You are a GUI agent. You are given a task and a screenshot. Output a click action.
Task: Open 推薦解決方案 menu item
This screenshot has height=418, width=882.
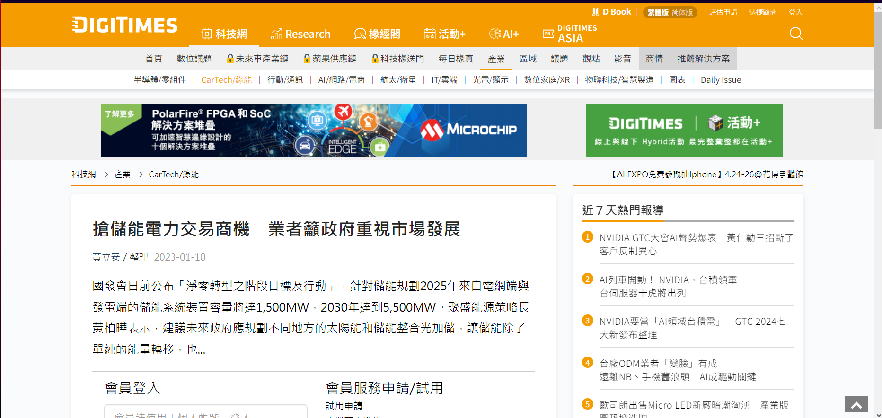[703, 59]
